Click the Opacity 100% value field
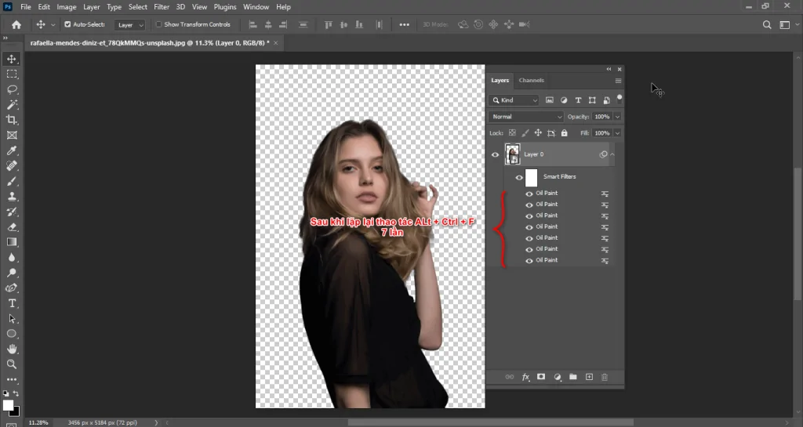The image size is (803, 427). [602, 117]
